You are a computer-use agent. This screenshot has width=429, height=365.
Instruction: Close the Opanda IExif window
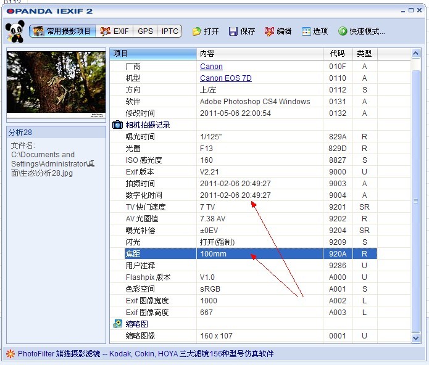pos(419,10)
